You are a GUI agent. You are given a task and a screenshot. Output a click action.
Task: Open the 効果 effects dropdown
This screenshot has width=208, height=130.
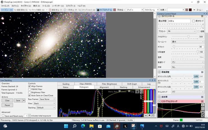tap(183, 10)
